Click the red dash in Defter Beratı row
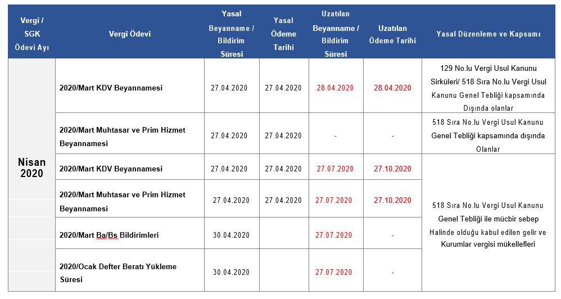The image size is (561, 299). pos(392,273)
